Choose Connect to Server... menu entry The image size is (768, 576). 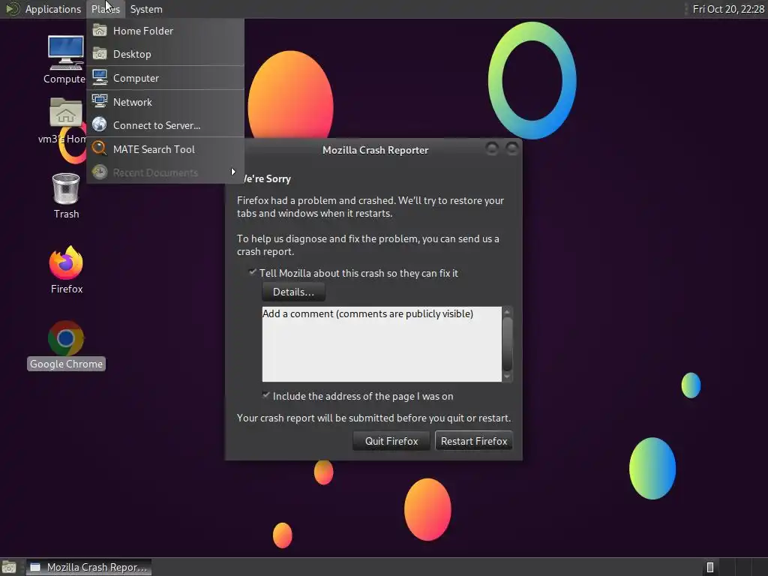(166, 125)
